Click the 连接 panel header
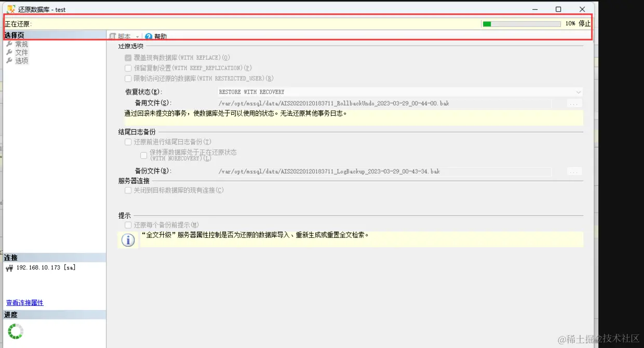Screen dimensions: 644x348 tap(55, 258)
